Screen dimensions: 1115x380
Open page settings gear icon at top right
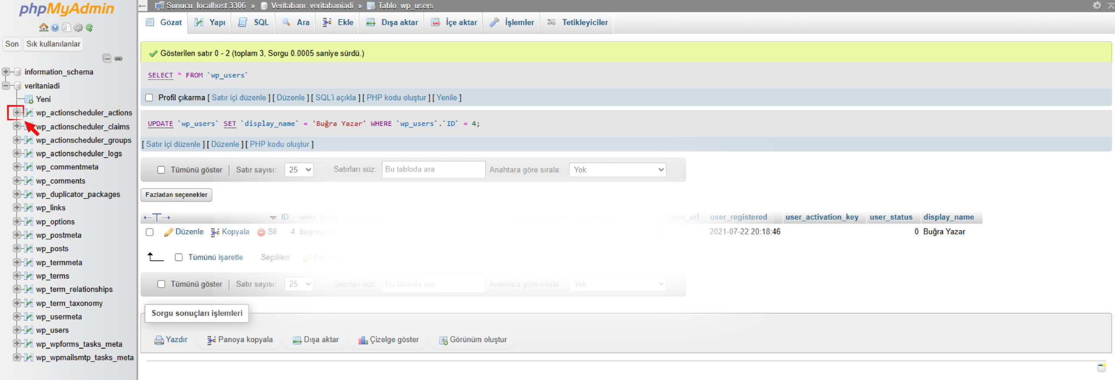tap(1097, 5)
